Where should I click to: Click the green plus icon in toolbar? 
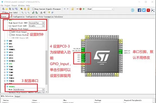84,9
